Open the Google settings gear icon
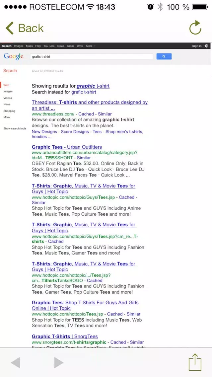The width and height of the screenshot is (212, 377). pyautogui.click(x=206, y=46)
